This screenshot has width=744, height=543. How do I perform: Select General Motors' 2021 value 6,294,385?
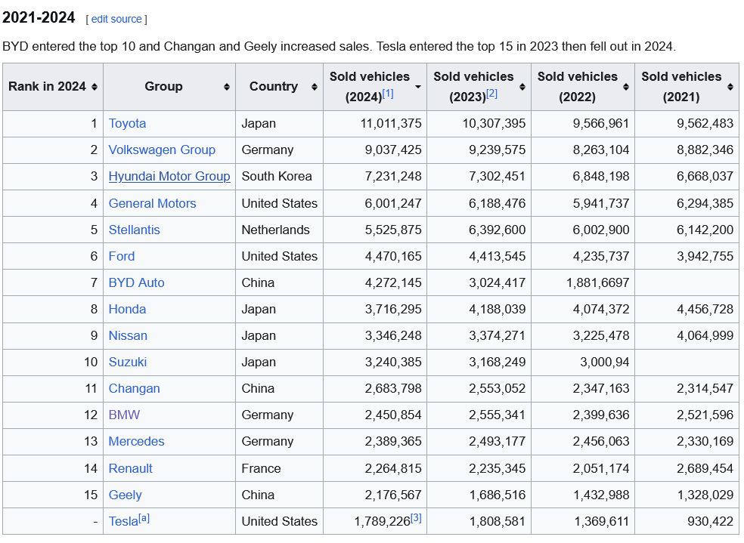coord(705,203)
